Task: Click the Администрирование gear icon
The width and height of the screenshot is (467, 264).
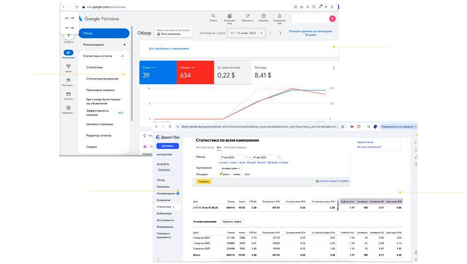Action: [68, 108]
